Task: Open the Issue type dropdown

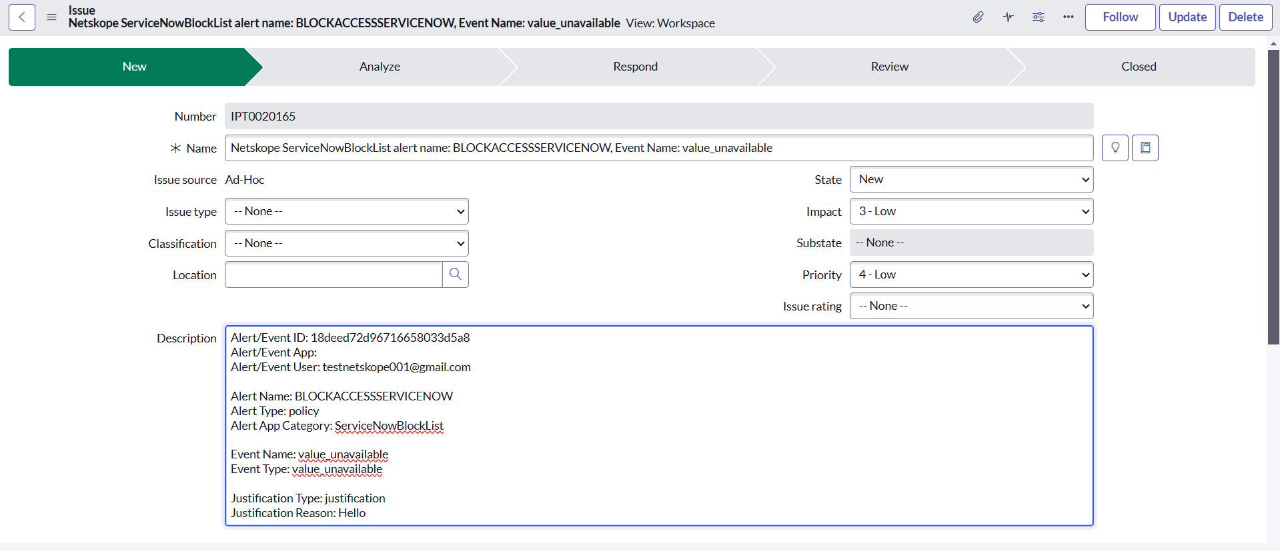Action: [347, 211]
